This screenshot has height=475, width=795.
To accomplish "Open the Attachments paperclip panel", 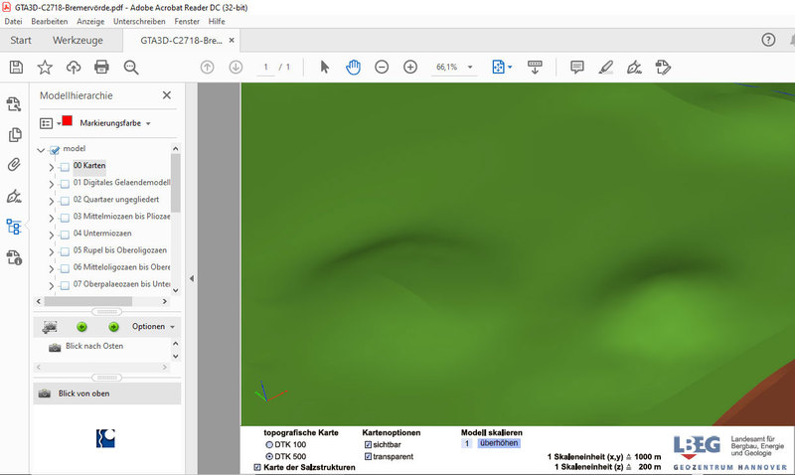I will click(x=14, y=165).
